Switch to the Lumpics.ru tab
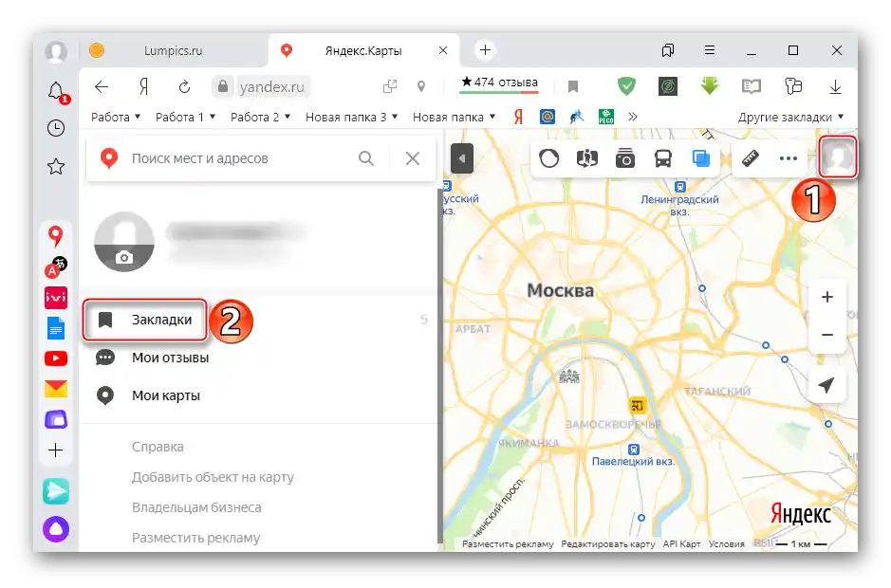 [x=174, y=50]
